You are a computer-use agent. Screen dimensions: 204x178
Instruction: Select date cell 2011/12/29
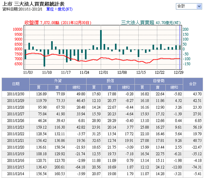tap(16, 101)
